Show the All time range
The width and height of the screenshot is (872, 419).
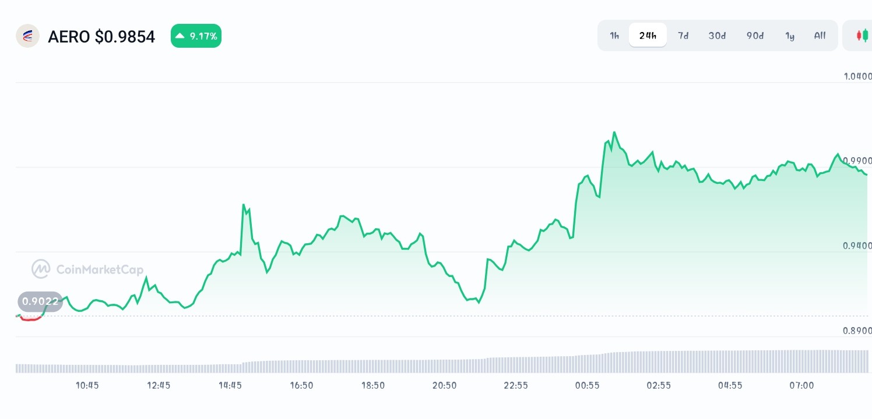click(820, 35)
